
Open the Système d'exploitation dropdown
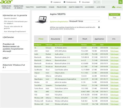[x=84, y=21]
